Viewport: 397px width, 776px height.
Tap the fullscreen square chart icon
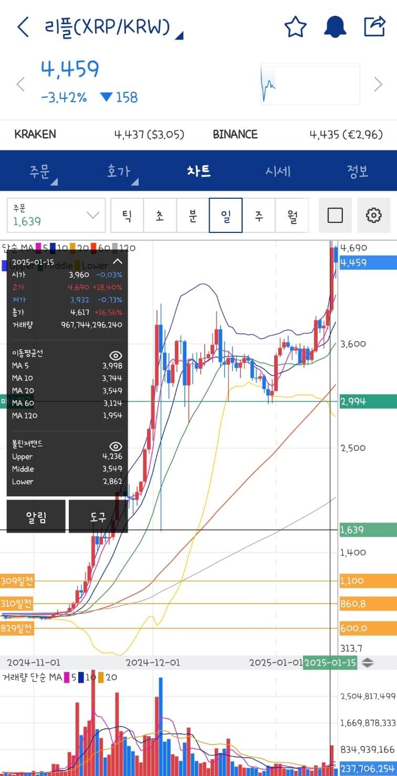335,215
